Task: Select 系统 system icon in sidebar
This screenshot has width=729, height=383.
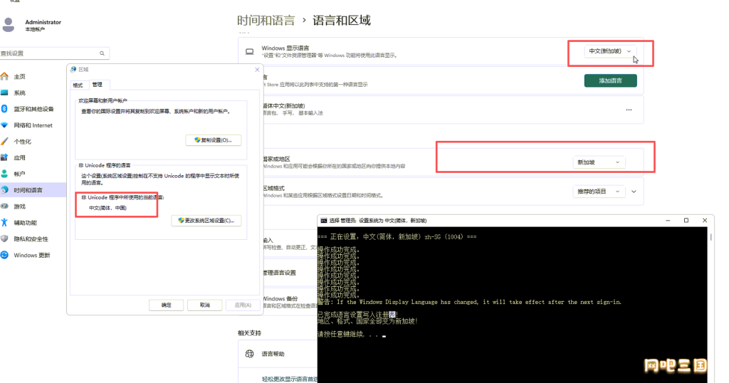Action: [5, 93]
